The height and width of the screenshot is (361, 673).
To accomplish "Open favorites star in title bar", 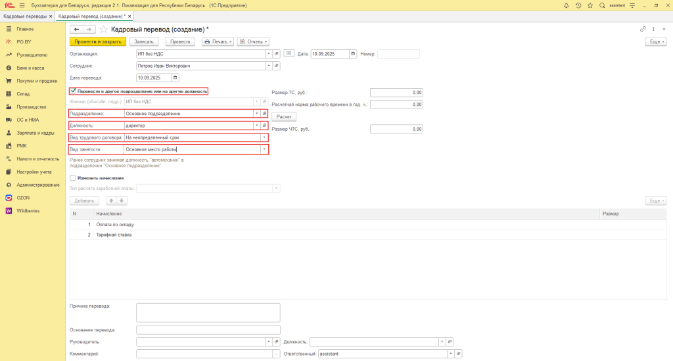I will pyautogui.click(x=590, y=5).
